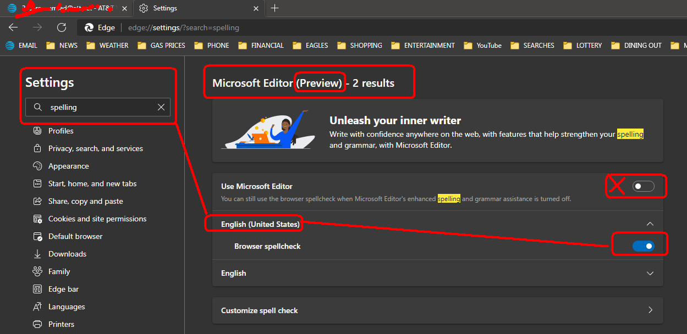The width and height of the screenshot is (687, 334).
Task: Click the Default browser icon
Action: tap(37, 236)
